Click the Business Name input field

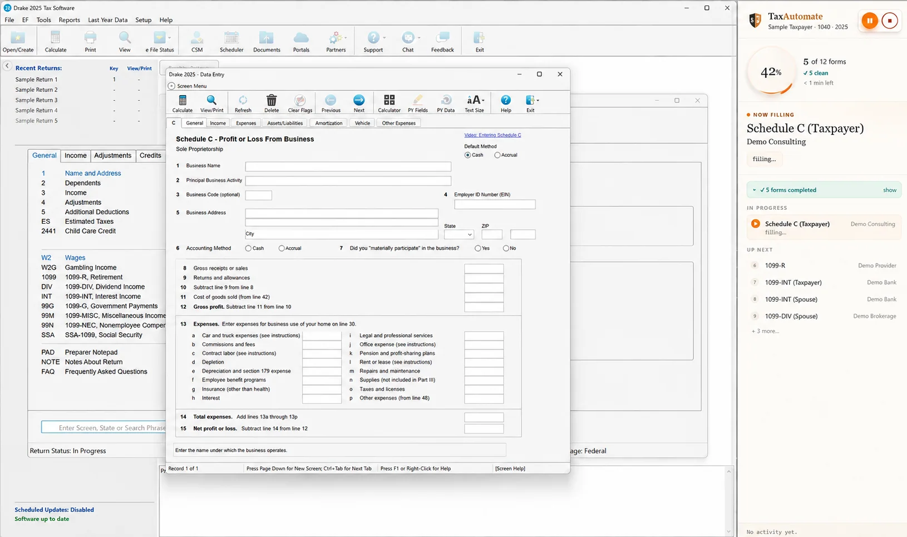[x=348, y=166]
